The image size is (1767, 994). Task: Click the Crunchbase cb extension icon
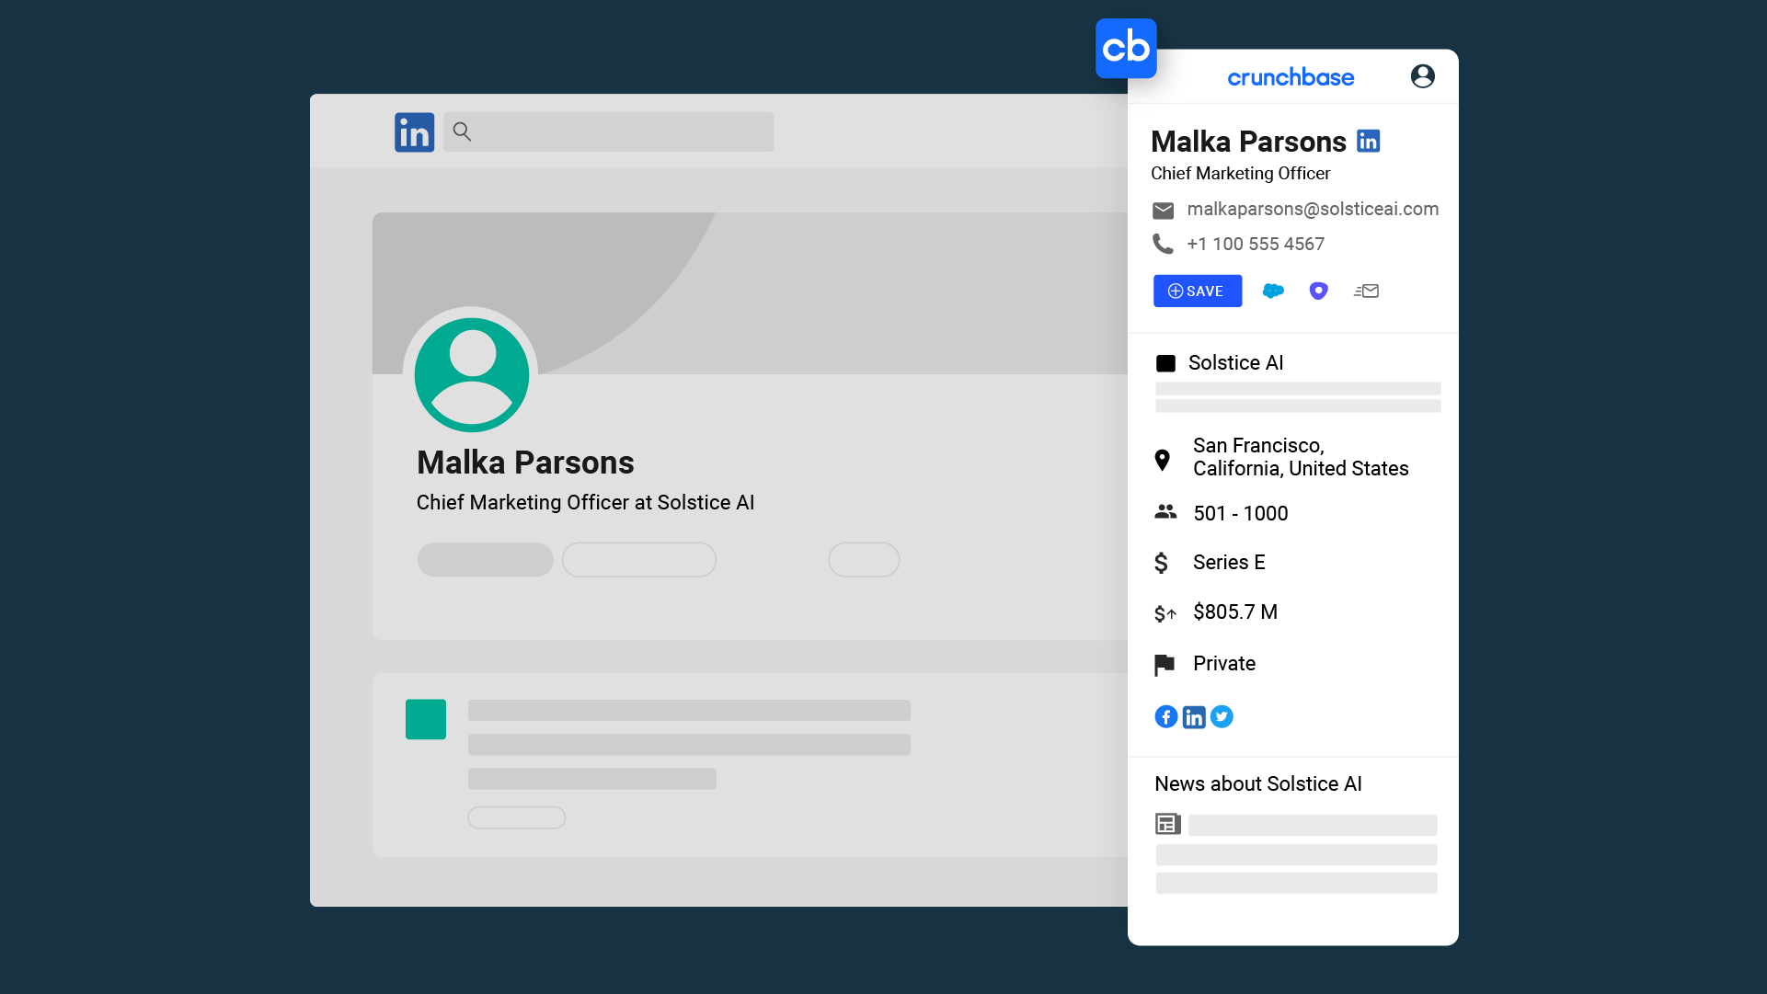[1126, 49]
